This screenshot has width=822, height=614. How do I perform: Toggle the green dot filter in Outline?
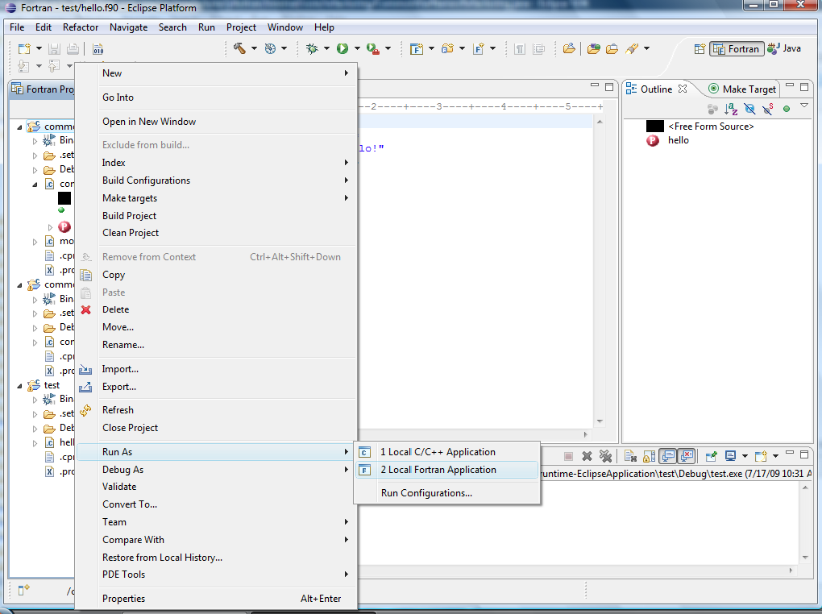(x=787, y=109)
